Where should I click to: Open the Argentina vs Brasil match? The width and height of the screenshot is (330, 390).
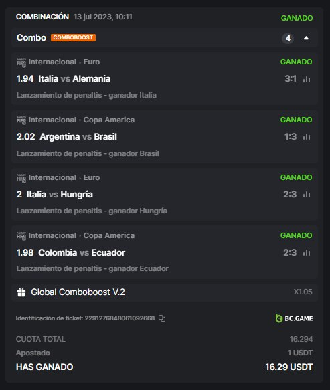coord(78,136)
